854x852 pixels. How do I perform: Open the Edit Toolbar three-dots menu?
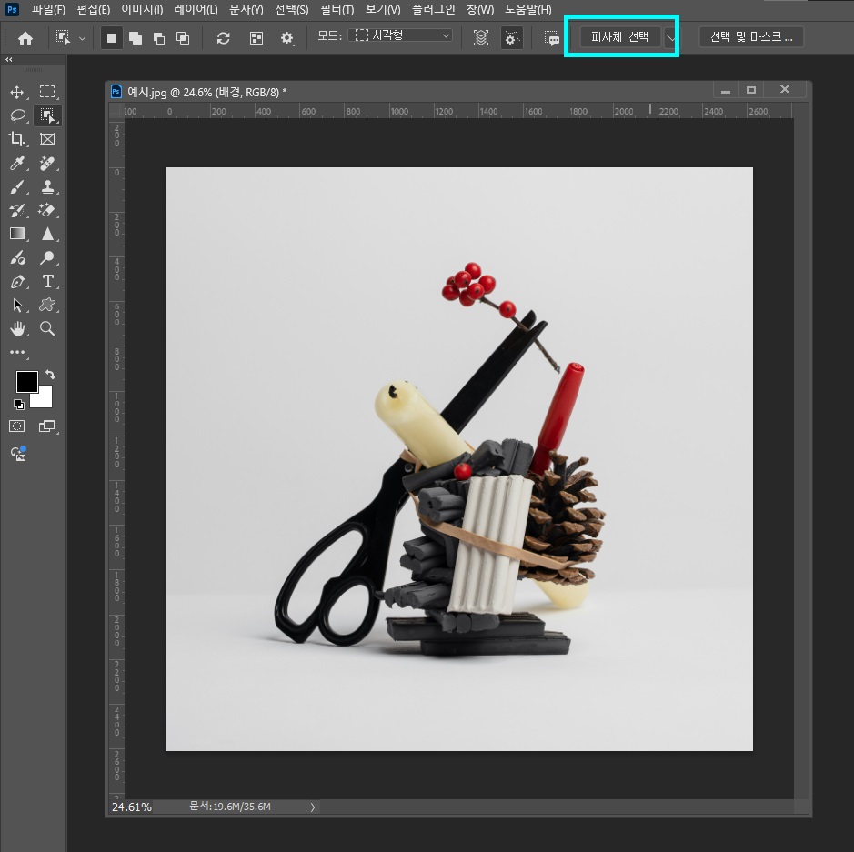17,352
